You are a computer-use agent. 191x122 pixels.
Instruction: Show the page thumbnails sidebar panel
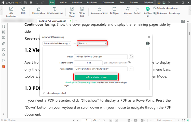click(x=4, y=32)
